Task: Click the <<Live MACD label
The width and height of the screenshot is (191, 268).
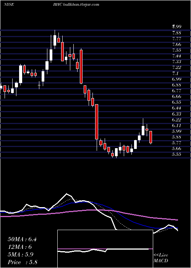Action: pos(161,258)
